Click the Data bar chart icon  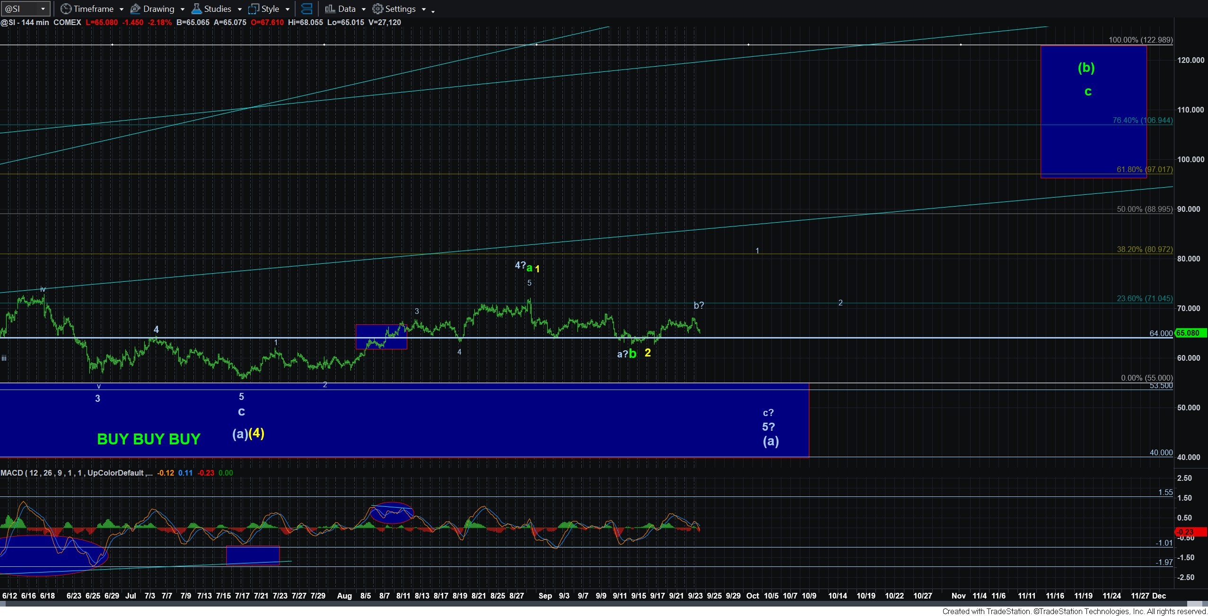pyautogui.click(x=330, y=9)
